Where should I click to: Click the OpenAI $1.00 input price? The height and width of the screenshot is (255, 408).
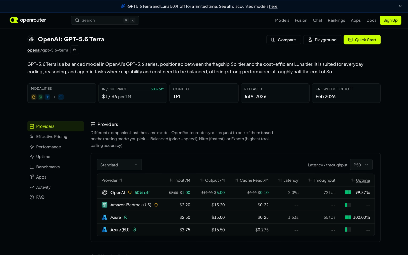(x=185, y=192)
